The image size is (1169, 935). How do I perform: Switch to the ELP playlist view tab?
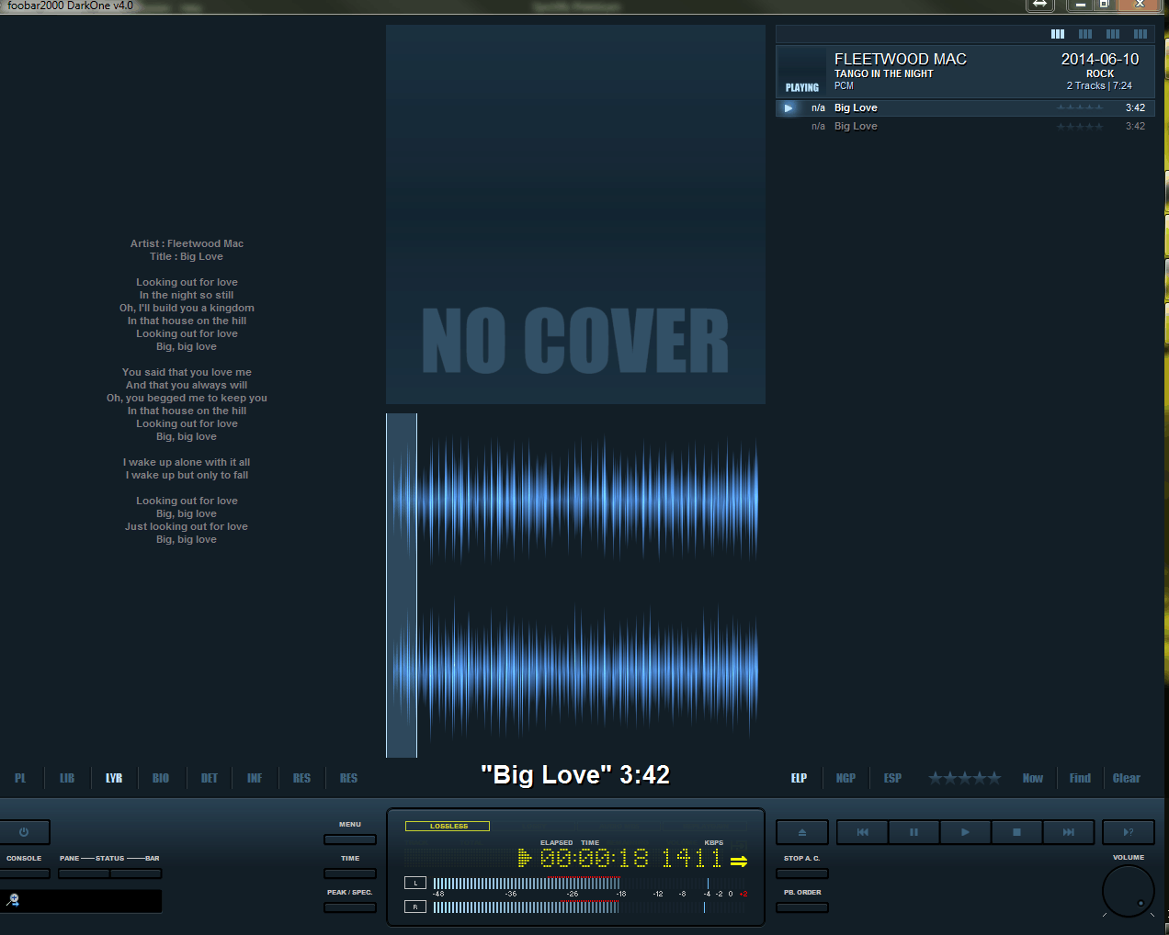click(x=800, y=778)
